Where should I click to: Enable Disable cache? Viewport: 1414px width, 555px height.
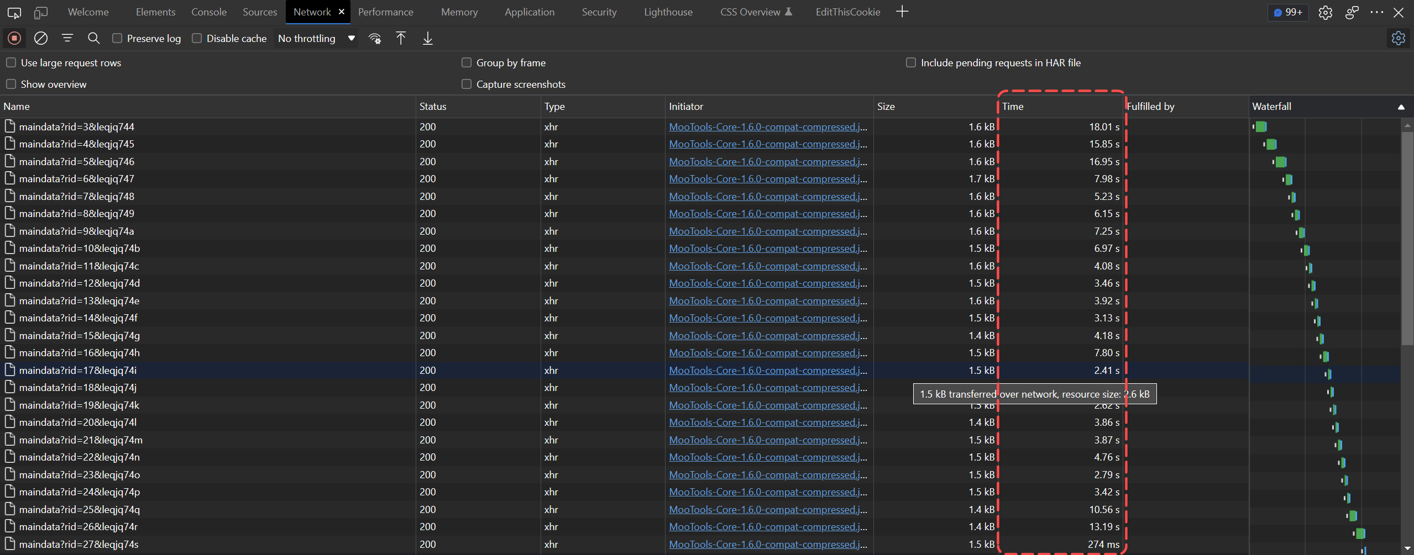196,38
